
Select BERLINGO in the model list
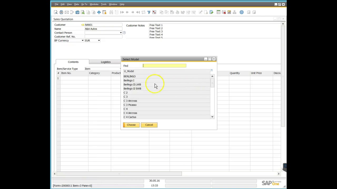(167, 76)
